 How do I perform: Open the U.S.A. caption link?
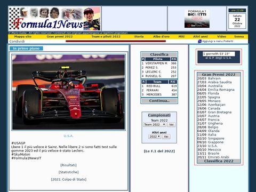[68, 136]
